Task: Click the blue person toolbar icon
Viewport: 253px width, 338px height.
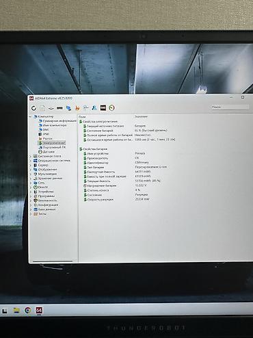Action: point(94,107)
